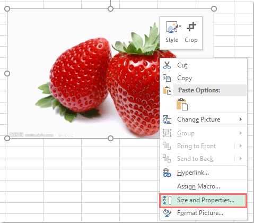254x223 pixels.
Task: Click the scissors Cut icon
Action: 167,65
